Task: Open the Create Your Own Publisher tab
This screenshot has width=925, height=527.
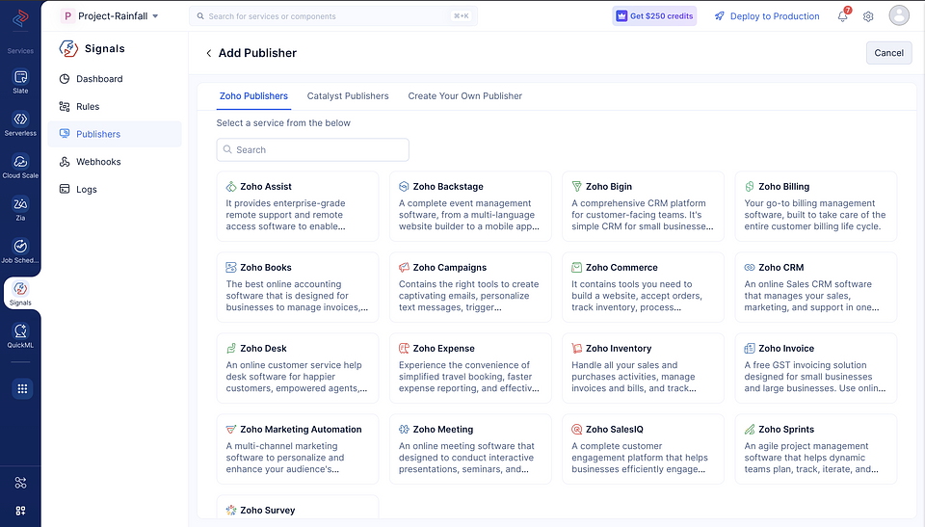Action: pos(464,96)
